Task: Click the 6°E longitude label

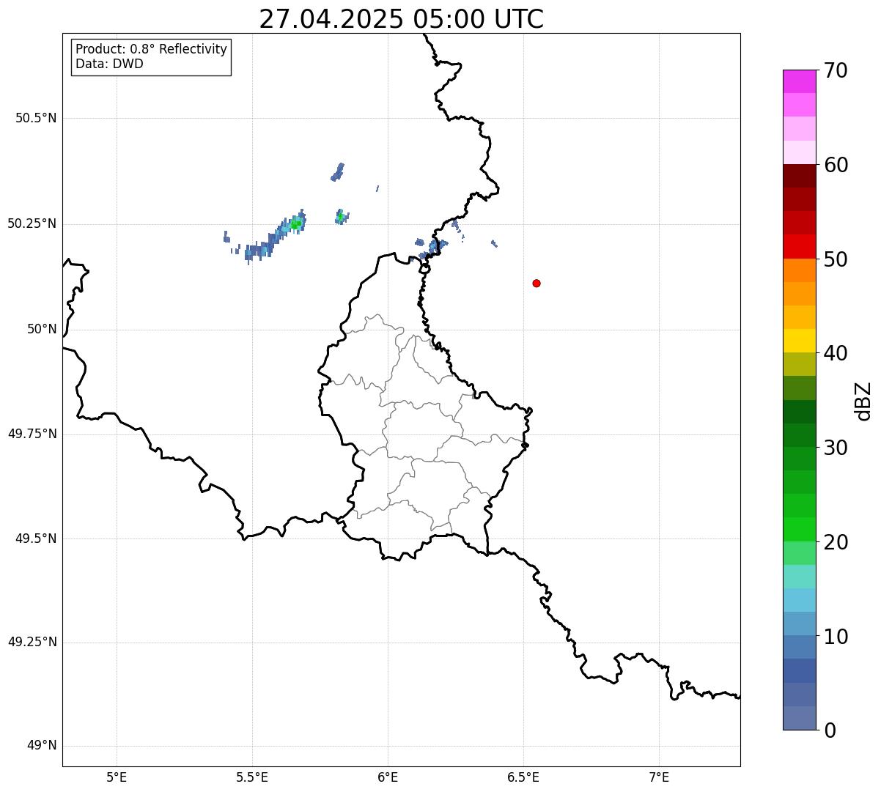Action: [x=388, y=777]
